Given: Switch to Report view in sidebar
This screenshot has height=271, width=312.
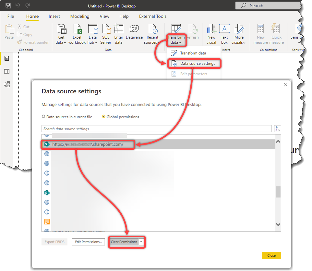Looking at the screenshot, I should [7, 58].
